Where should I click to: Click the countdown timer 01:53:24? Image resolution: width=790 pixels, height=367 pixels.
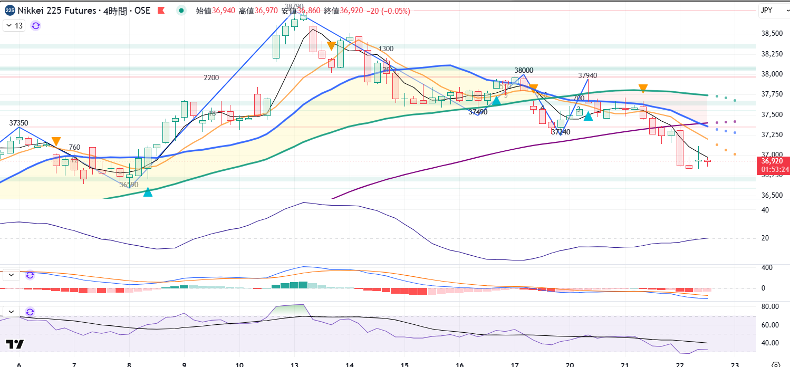coord(775,170)
